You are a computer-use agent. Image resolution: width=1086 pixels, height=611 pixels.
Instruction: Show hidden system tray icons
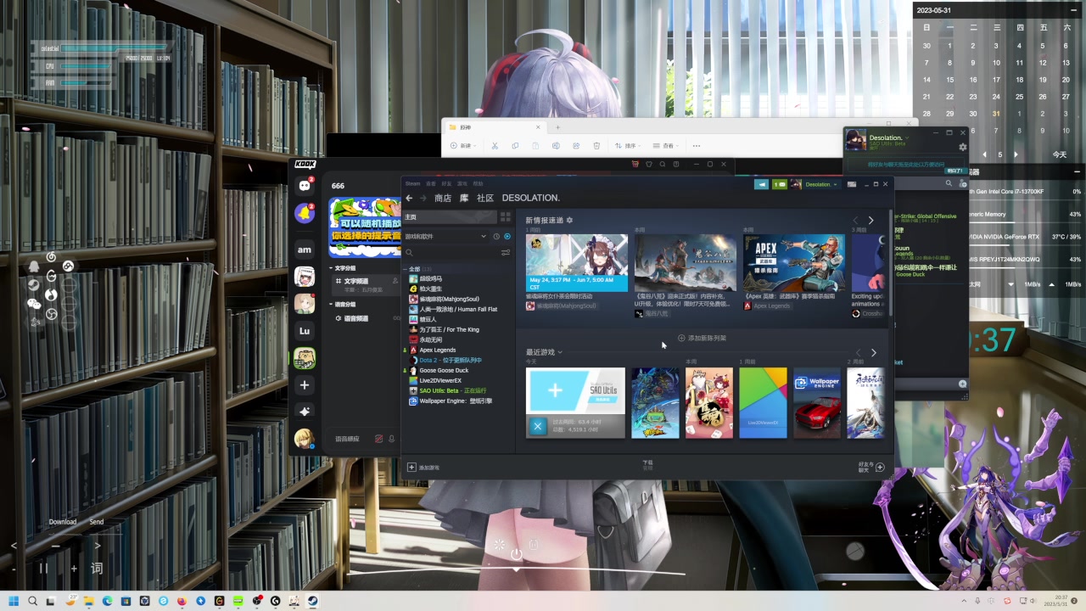click(964, 601)
